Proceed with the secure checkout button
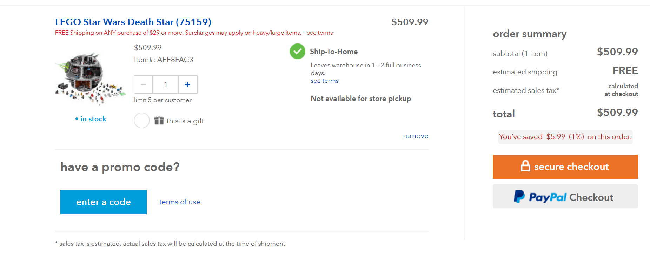Image resolution: width=650 pixels, height=258 pixels. click(x=565, y=167)
